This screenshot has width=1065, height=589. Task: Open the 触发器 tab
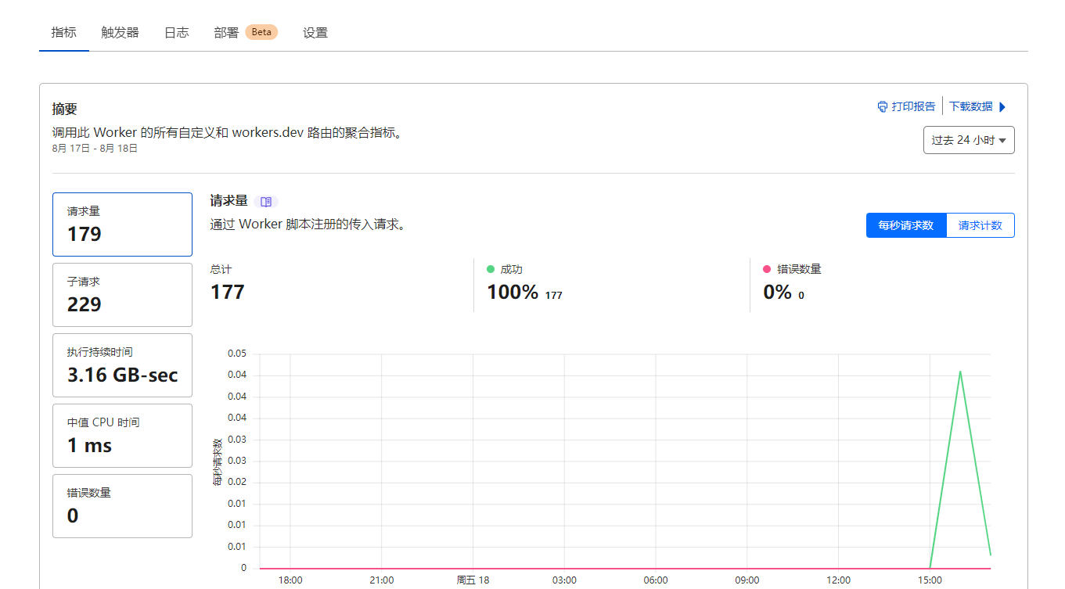(119, 32)
